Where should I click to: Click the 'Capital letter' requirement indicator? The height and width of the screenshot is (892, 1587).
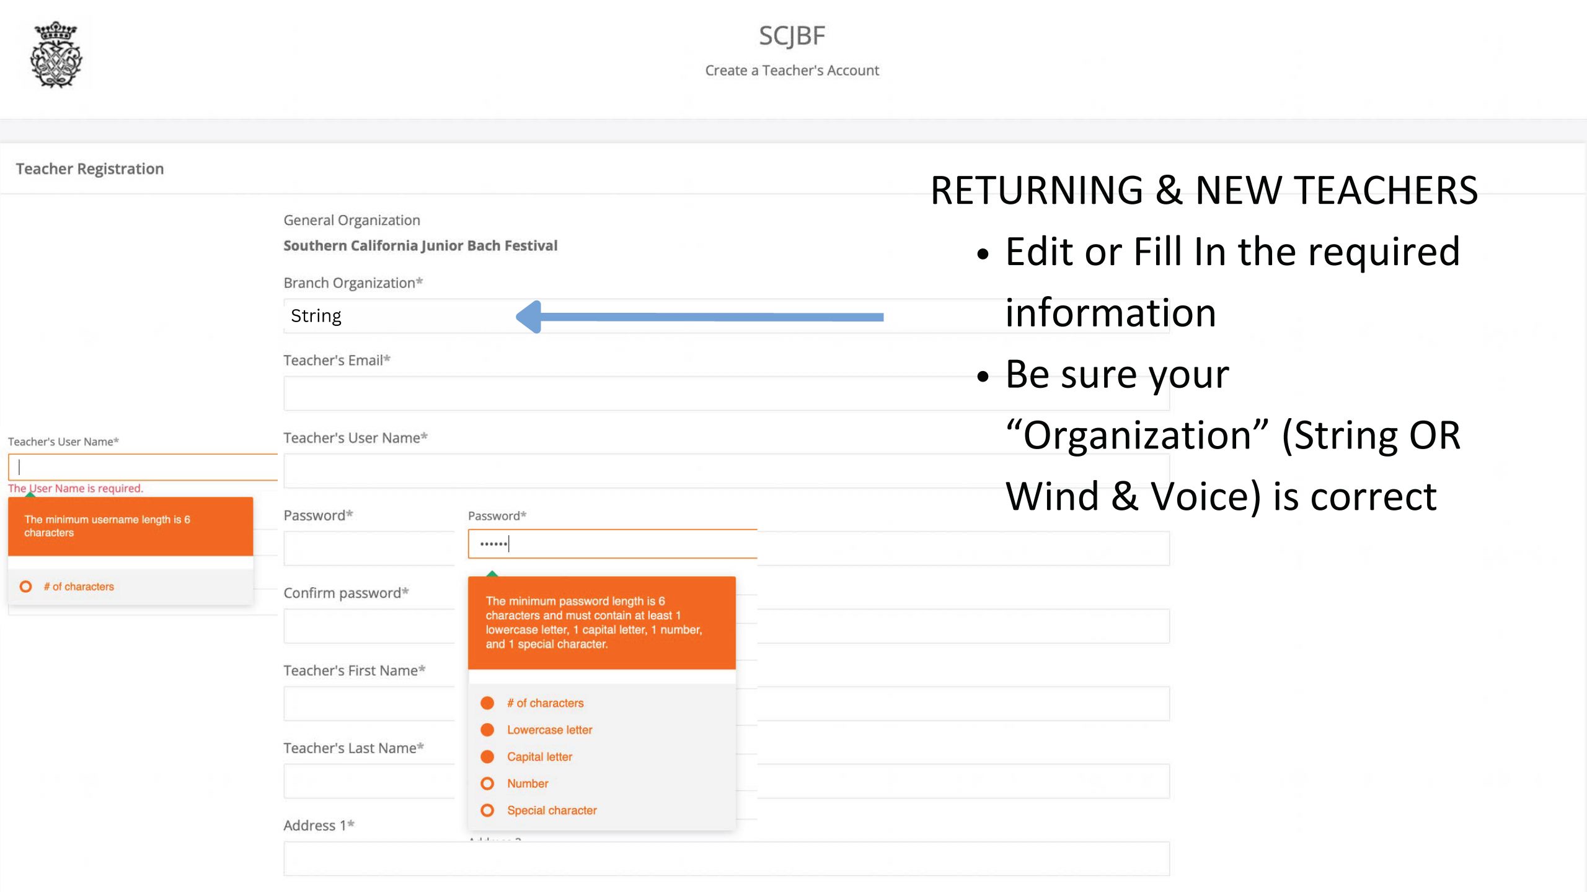pos(487,756)
